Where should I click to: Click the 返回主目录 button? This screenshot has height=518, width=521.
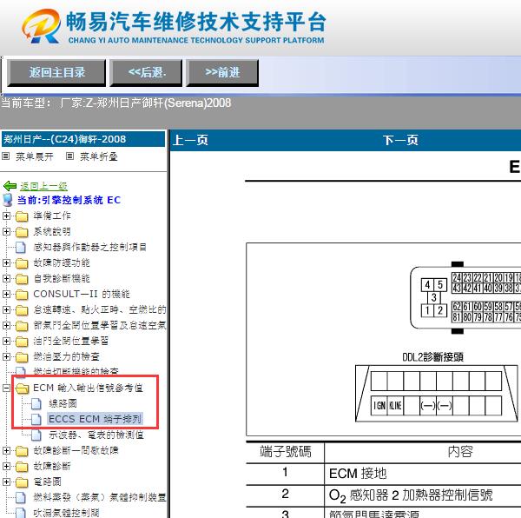tap(56, 73)
